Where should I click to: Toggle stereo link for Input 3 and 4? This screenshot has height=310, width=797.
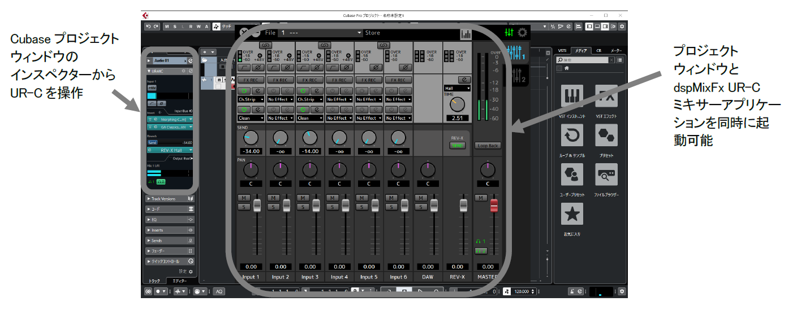coord(324,44)
